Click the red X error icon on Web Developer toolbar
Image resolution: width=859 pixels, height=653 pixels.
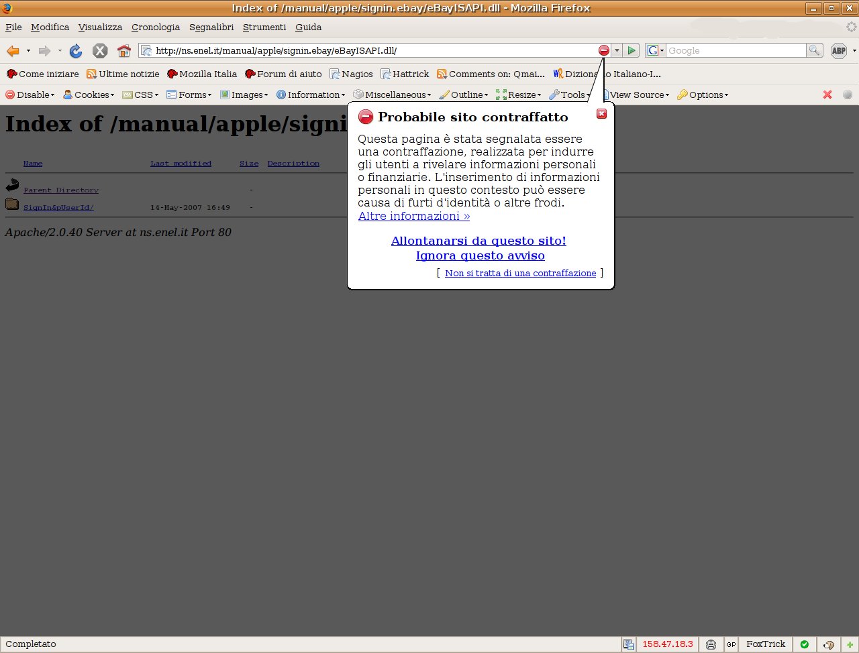click(x=827, y=95)
